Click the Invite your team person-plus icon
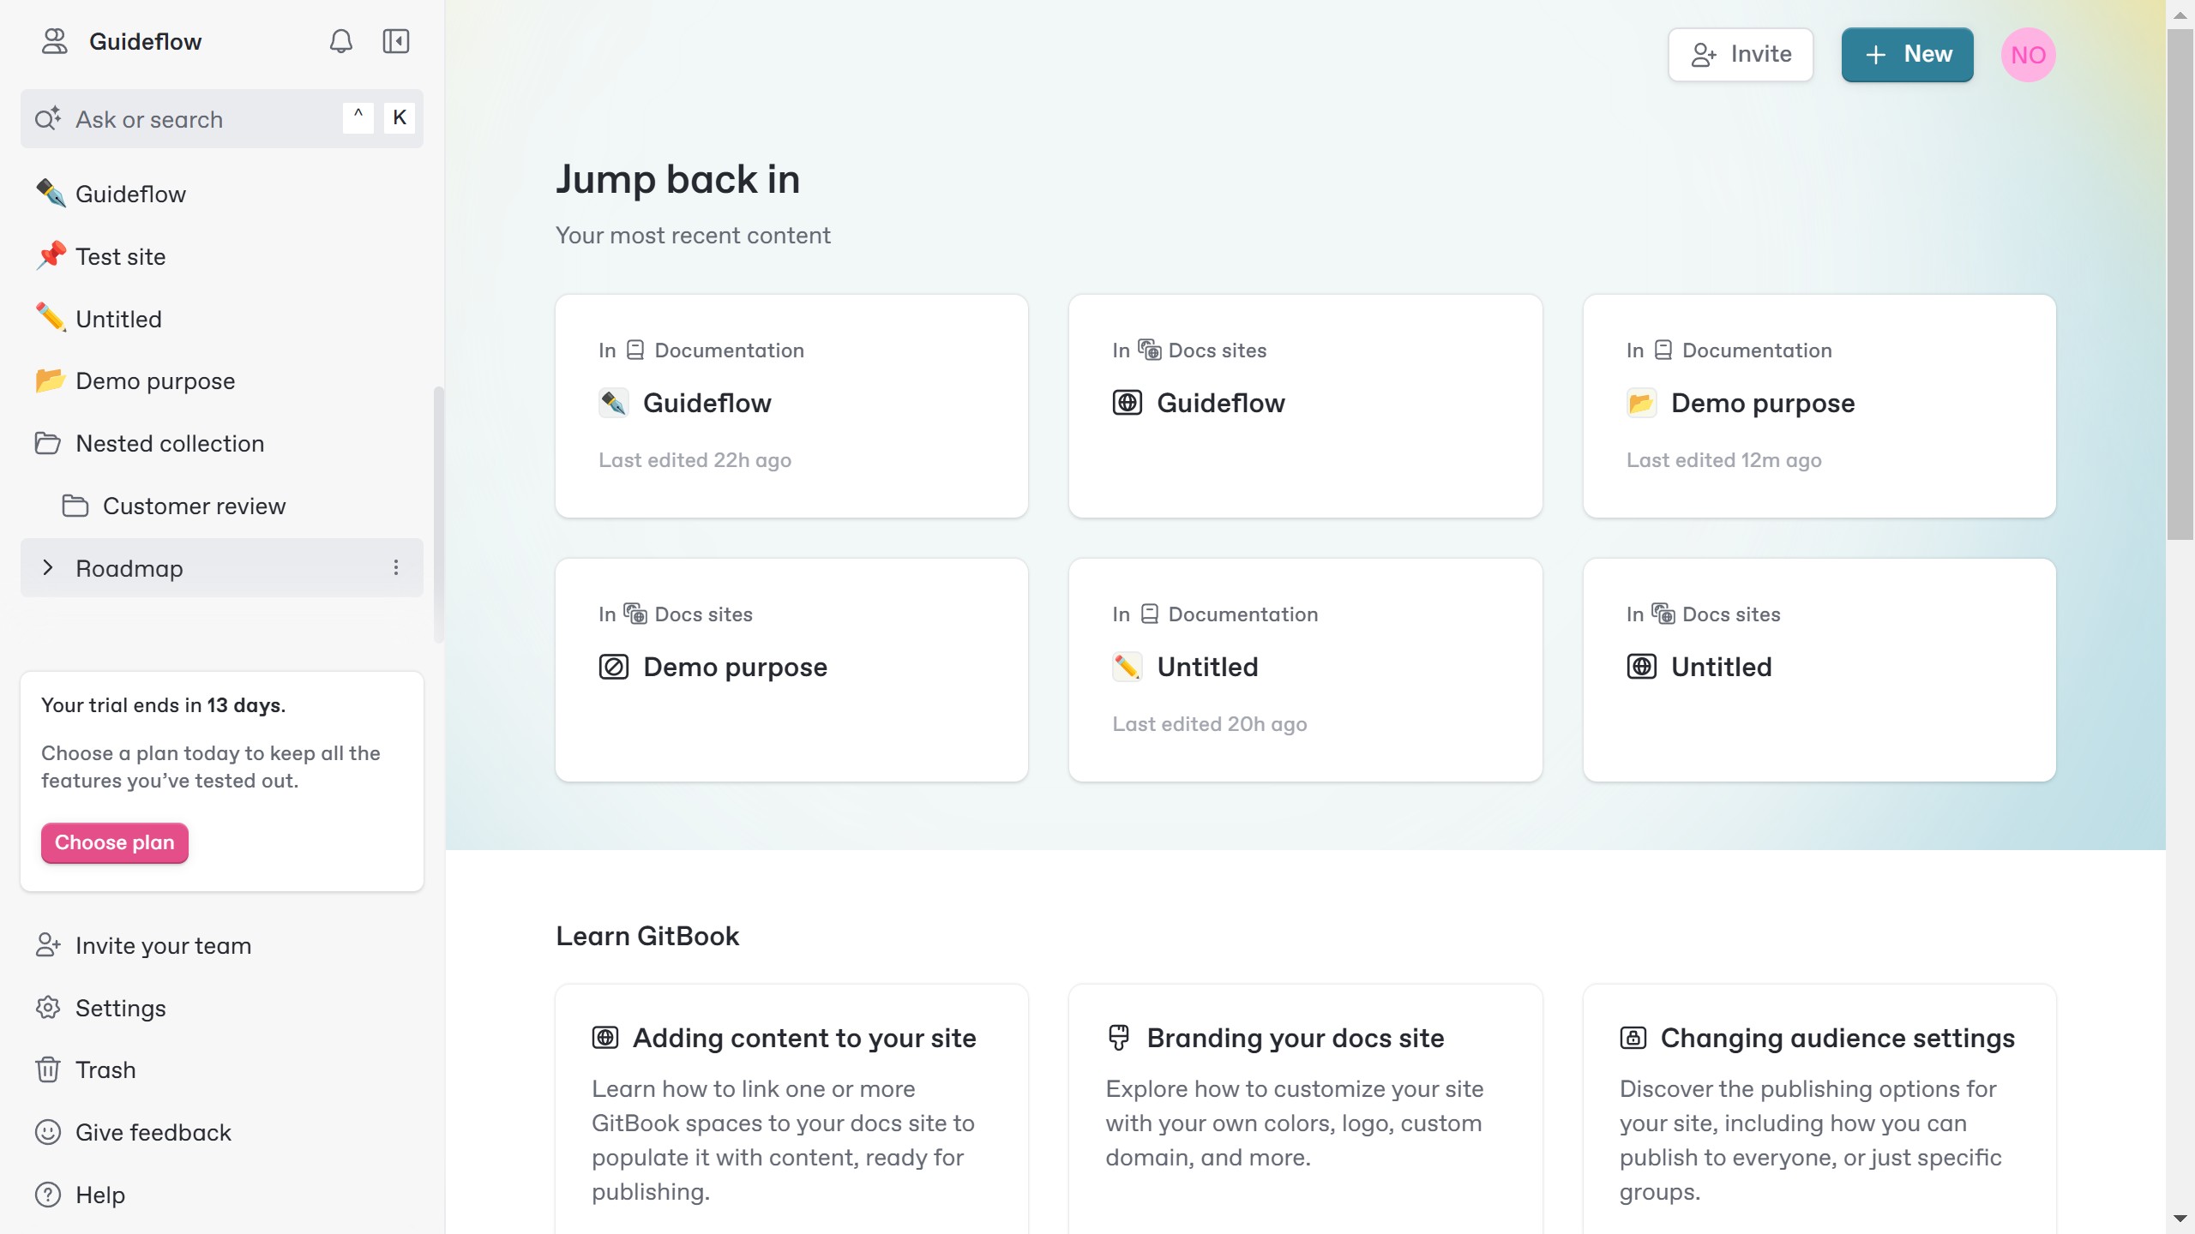Viewport: 2195px width, 1234px height. 48,945
